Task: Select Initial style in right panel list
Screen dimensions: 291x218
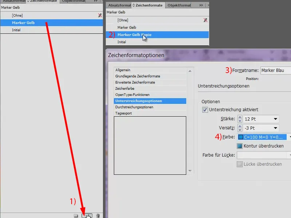Action: click(x=157, y=42)
